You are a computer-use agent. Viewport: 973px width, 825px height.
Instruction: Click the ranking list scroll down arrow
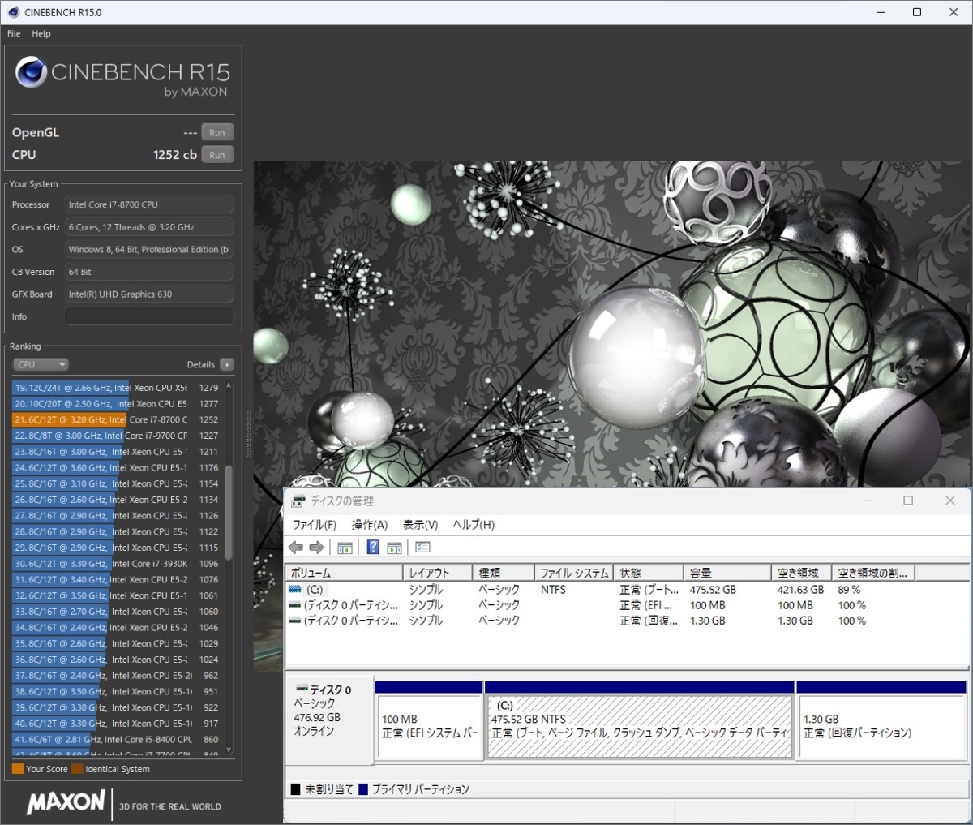[x=229, y=750]
